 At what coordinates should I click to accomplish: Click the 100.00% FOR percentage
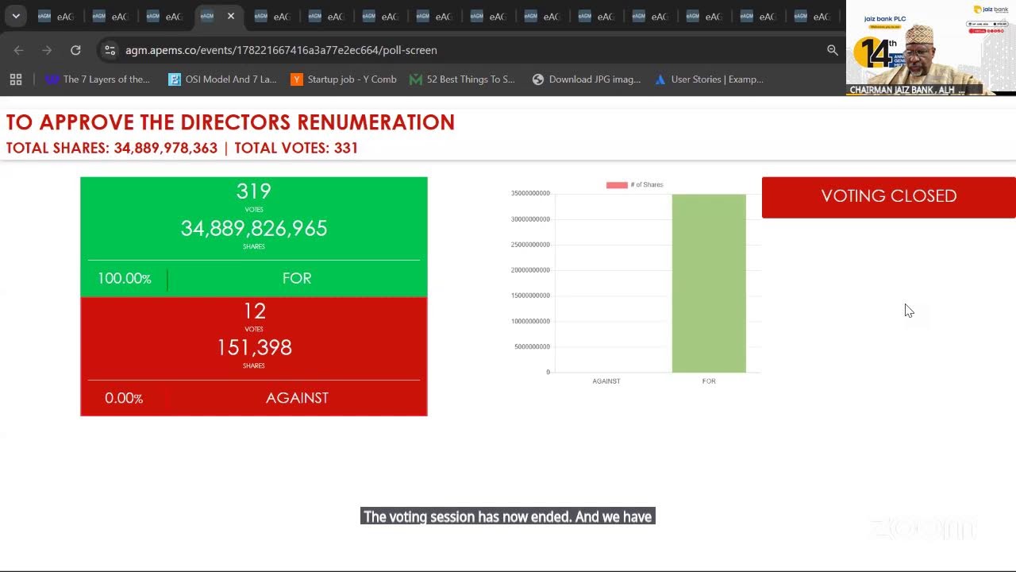click(x=125, y=279)
